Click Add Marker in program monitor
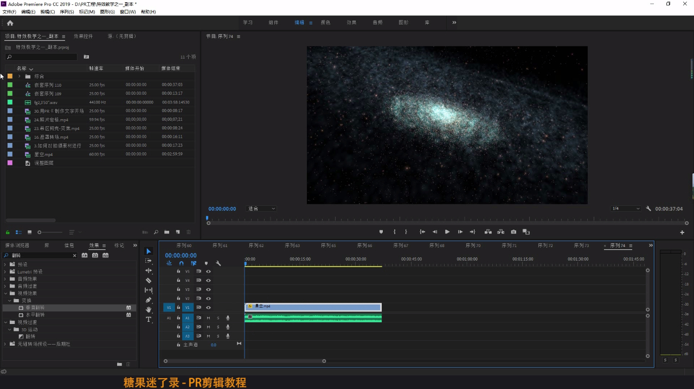Screen dimensions: 694x389 381,232
